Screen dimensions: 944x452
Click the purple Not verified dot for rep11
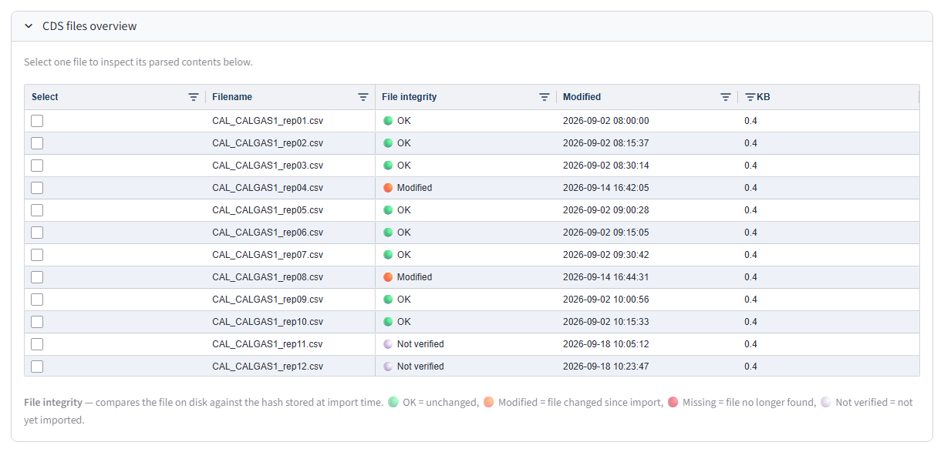[388, 344]
